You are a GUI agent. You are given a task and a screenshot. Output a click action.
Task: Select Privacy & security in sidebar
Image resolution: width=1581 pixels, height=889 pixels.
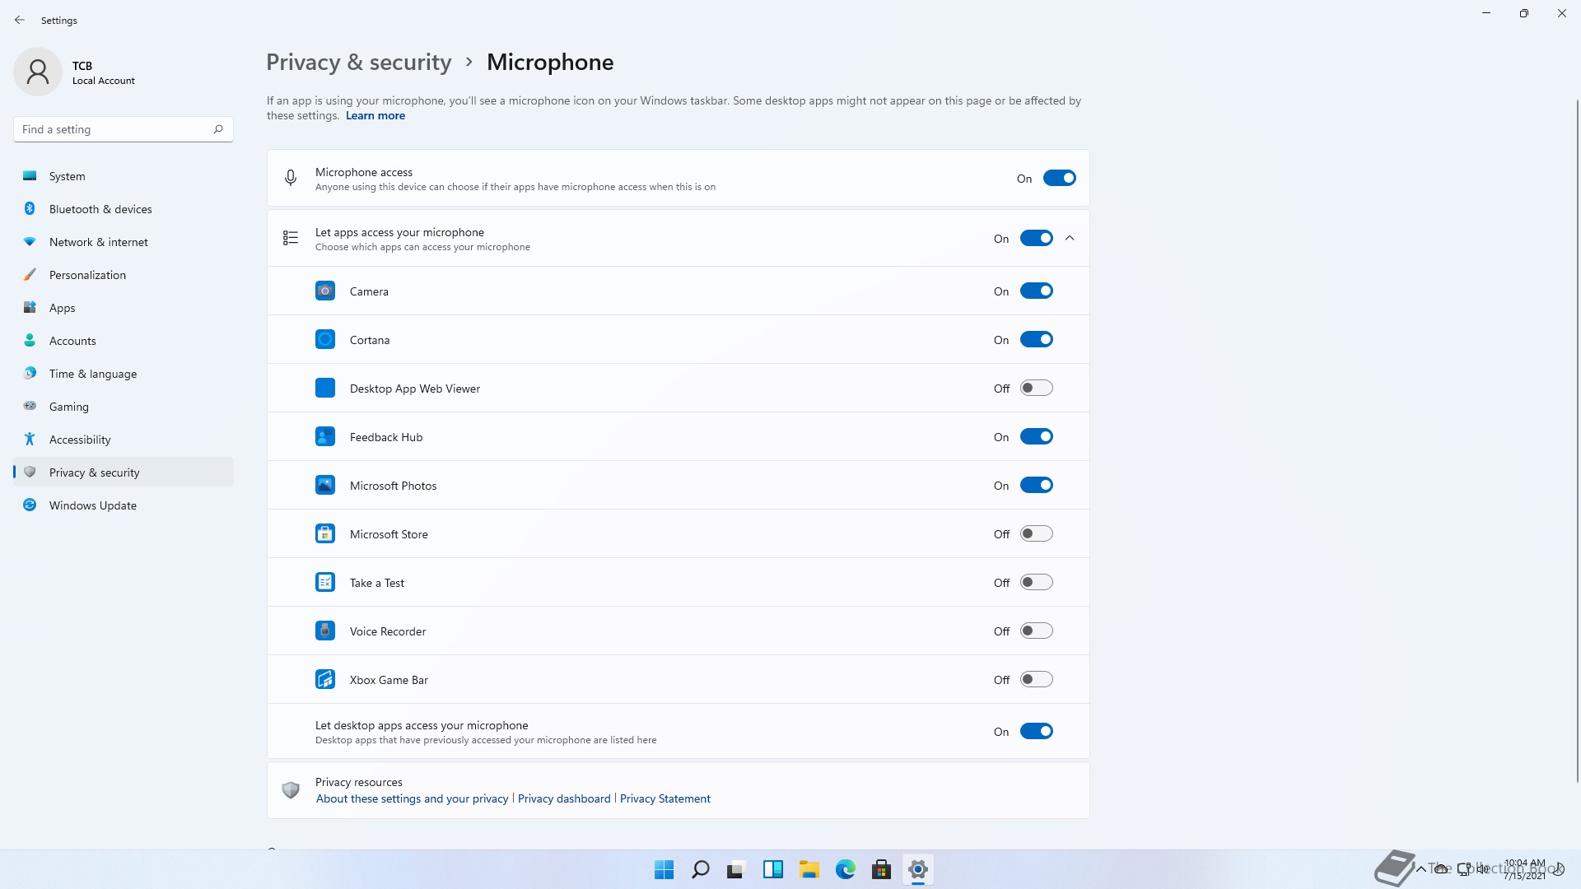pos(124,472)
